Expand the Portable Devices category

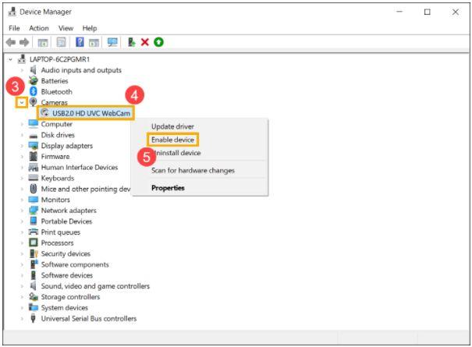click(22, 221)
